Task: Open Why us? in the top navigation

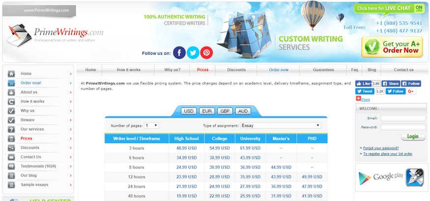Action: click(x=172, y=70)
